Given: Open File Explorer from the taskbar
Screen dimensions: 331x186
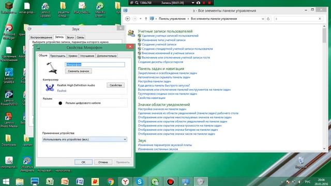Looking at the screenshot, I should (x=20, y=181).
